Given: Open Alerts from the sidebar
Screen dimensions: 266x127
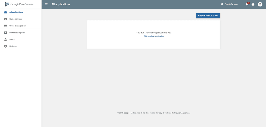Looking at the screenshot, I should click(x=12, y=39).
